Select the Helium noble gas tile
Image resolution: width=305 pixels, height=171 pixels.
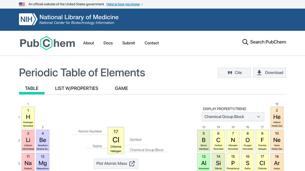pos(277,117)
